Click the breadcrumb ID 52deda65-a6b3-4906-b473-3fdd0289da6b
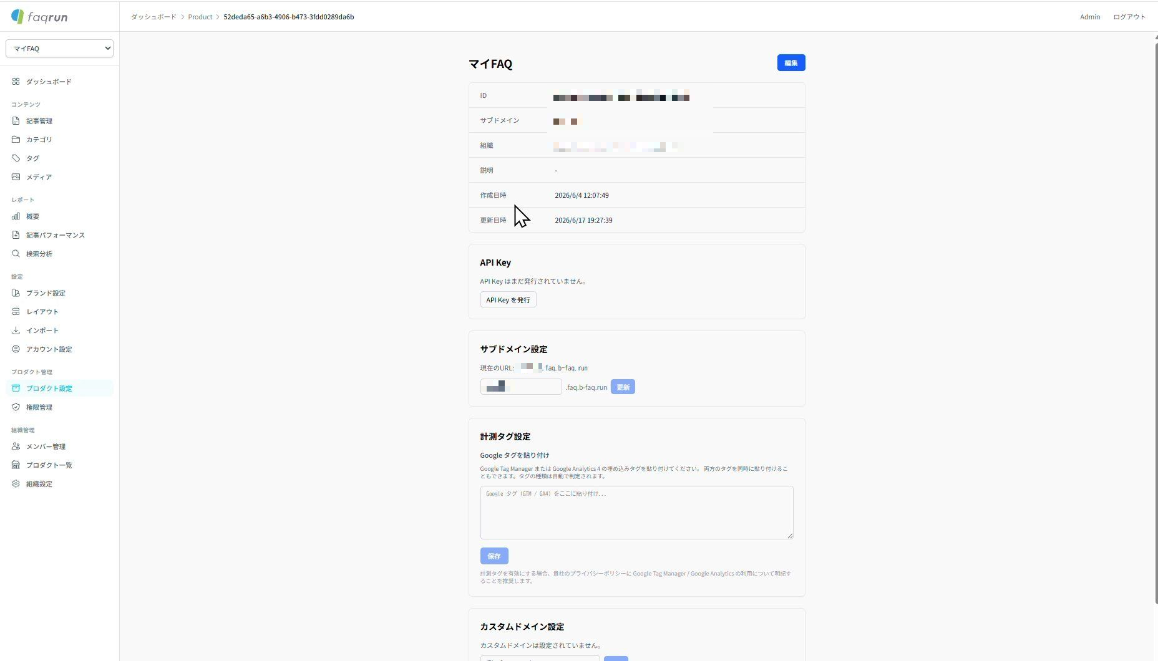 (289, 17)
